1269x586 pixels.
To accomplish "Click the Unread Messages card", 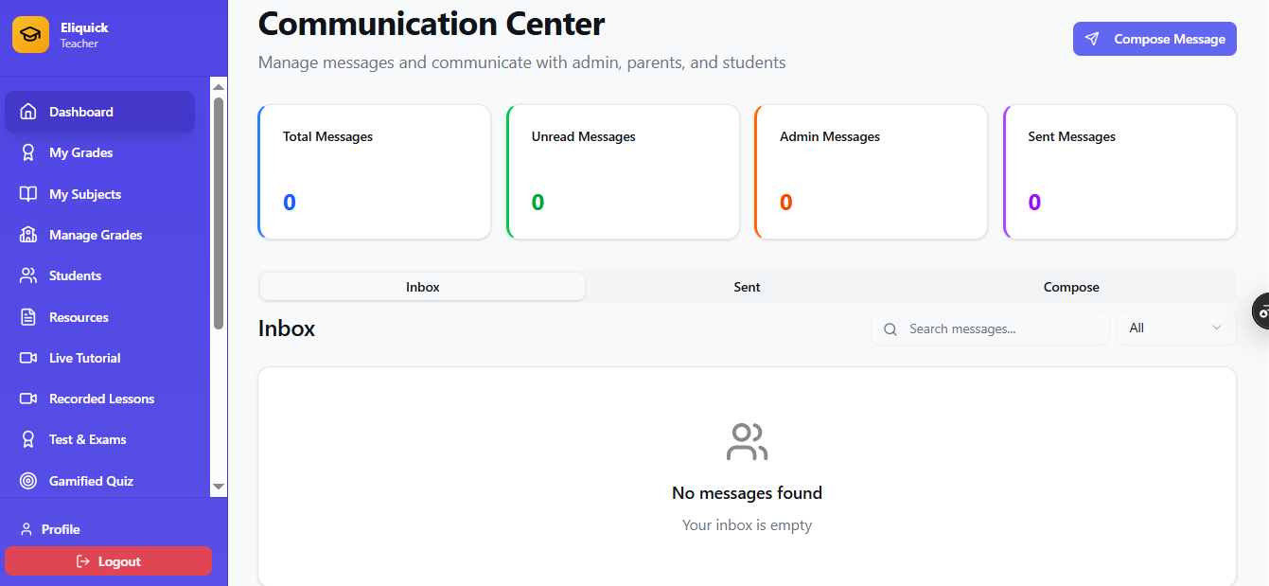I will [623, 171].
